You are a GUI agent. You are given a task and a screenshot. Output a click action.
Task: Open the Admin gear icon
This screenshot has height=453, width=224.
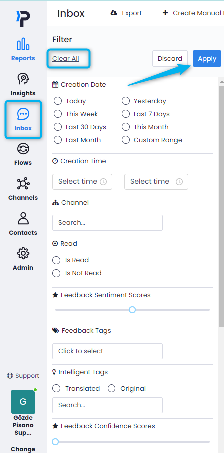(23, 253)
